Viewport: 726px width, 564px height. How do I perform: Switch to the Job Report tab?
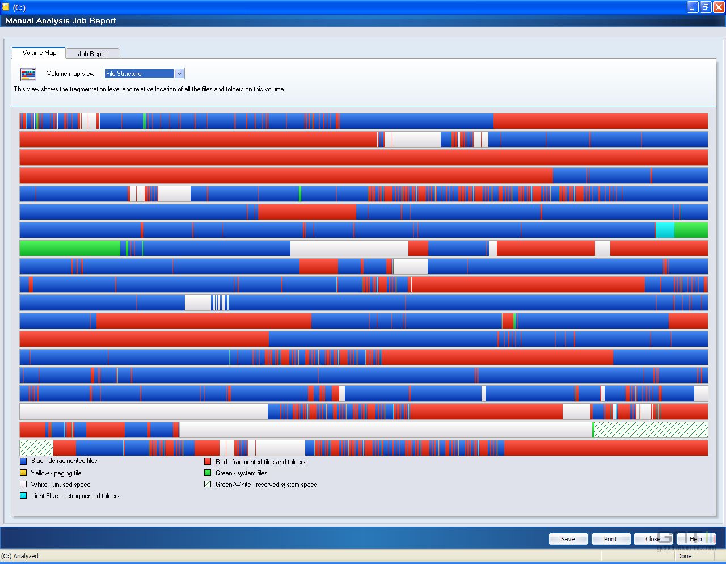tap(92, 54)
